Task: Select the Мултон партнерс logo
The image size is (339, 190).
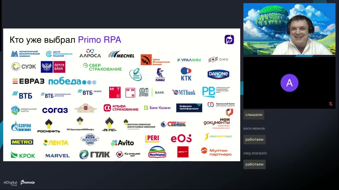Action: coord(216,152)
